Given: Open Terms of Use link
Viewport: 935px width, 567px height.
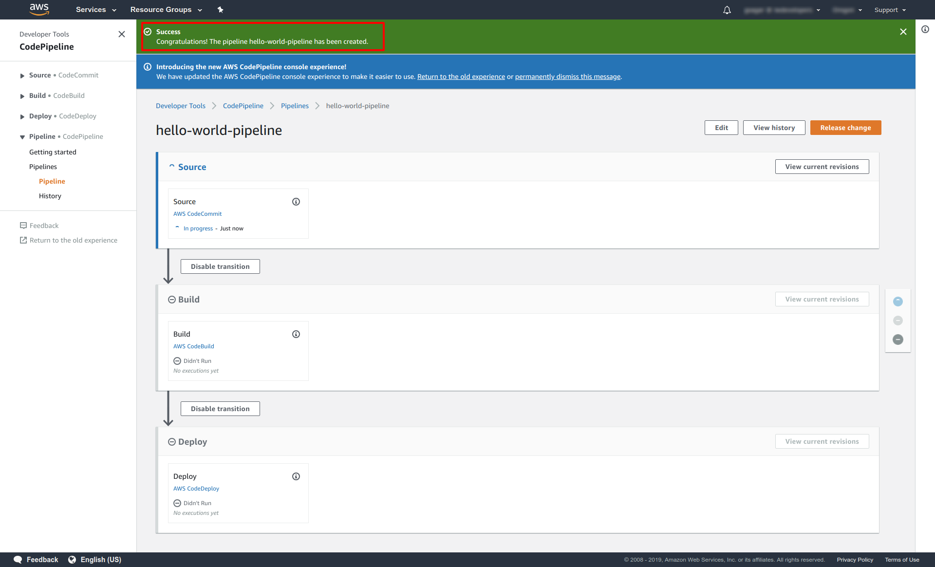Looking at the screenshot, I should [902, 560].
